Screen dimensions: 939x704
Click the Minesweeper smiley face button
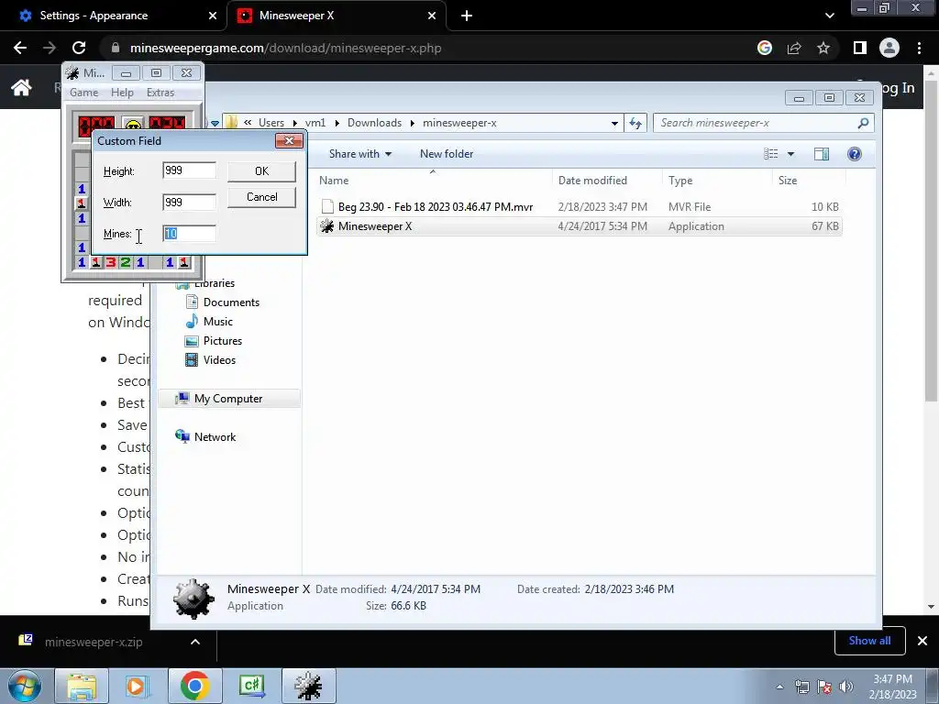click(133, 125)
